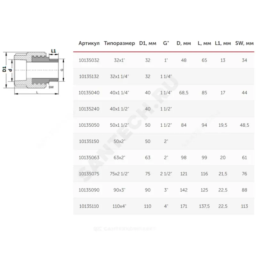Click article number 10135063
The height and width of the screenshot is (256, 256).
[x=89, y=157]
